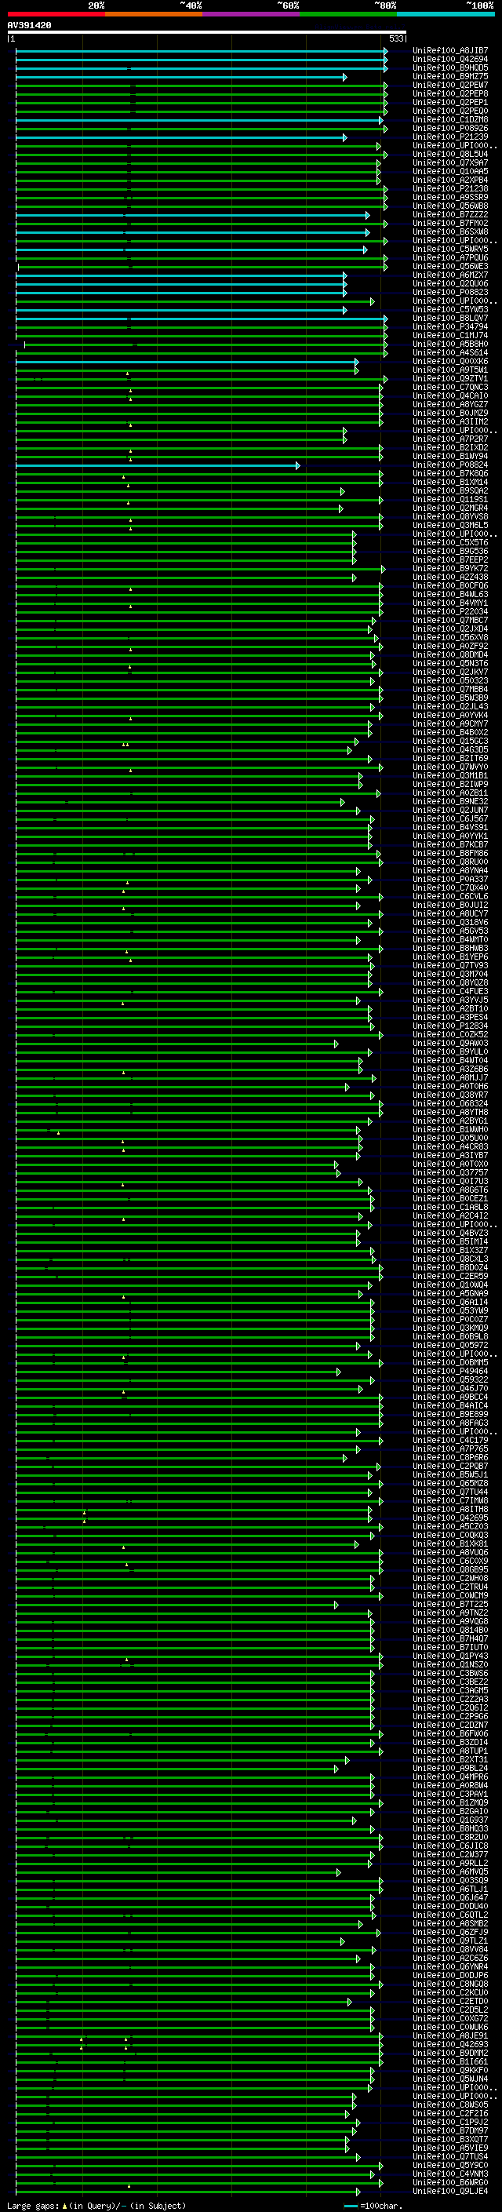Select label UniRef100_A6MZX7
Screen dimensions: 502x2212
450,275
